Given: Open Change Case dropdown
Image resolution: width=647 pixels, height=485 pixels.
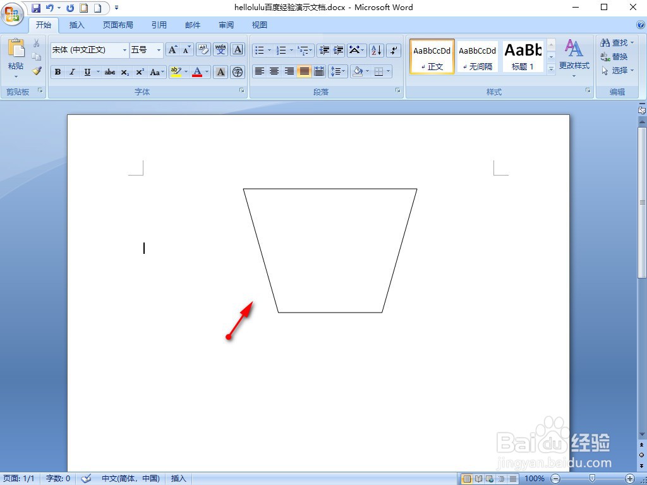Looking at the screenshot, I should point(157,72).
